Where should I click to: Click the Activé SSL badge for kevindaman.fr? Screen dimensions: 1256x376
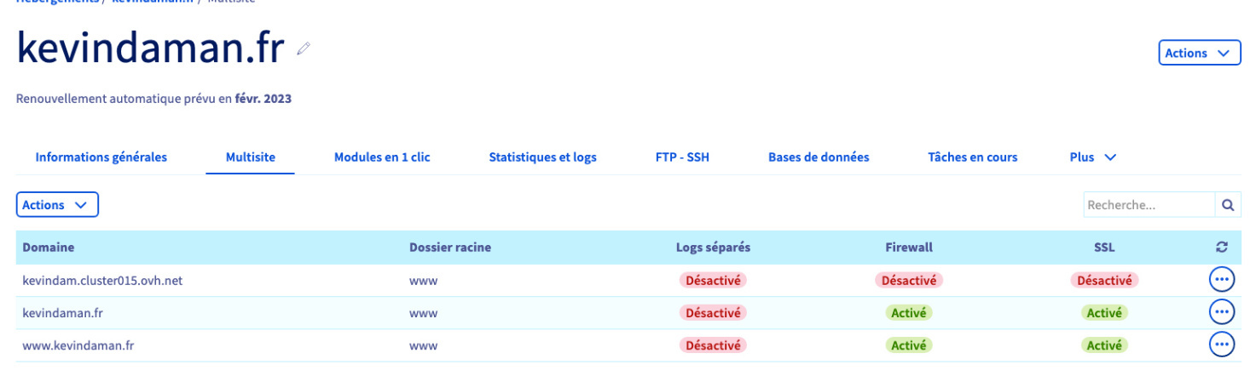pyautogui.click(x=1104, y=312)
